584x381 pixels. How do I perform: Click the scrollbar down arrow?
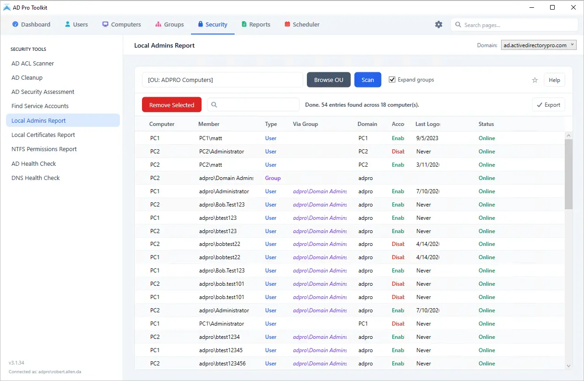click(568, 365)
